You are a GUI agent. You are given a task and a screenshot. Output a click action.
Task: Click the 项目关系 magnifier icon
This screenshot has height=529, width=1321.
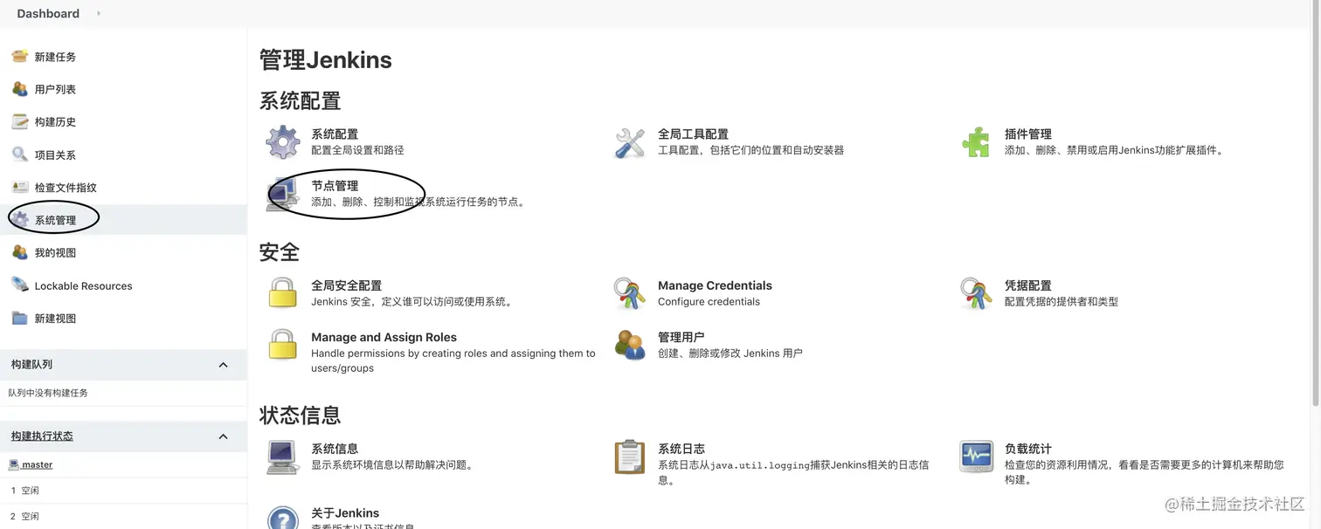[x=19, y=155]
